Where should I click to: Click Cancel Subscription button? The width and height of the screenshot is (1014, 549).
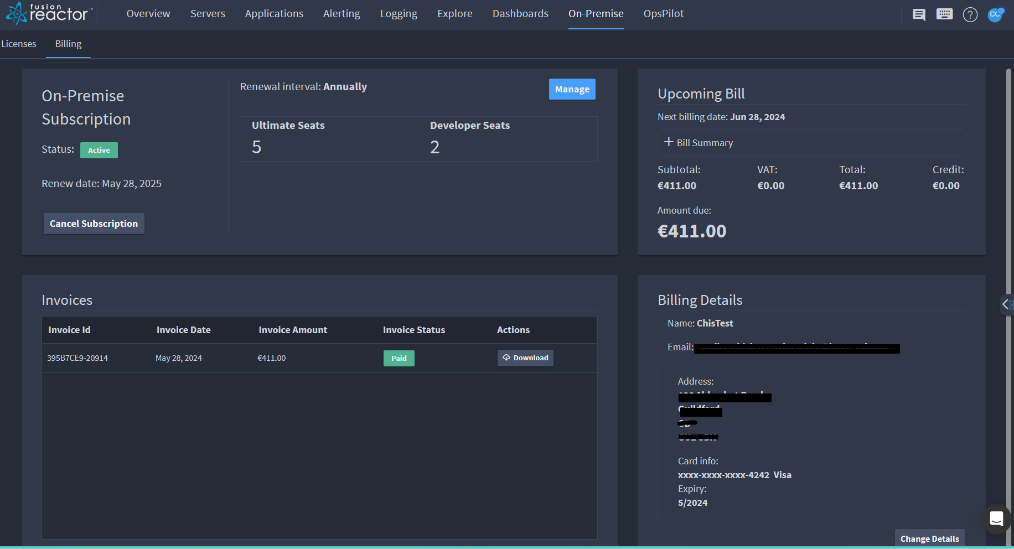pyautogui.click(x=94, y=224)
